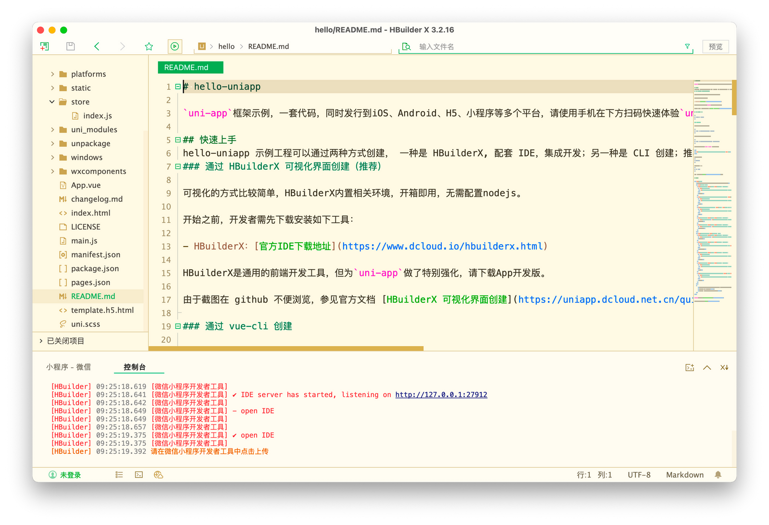Click the run/preview play icon in toolbar
Screen dimensions: 769x525
click(x=174, y=46)
